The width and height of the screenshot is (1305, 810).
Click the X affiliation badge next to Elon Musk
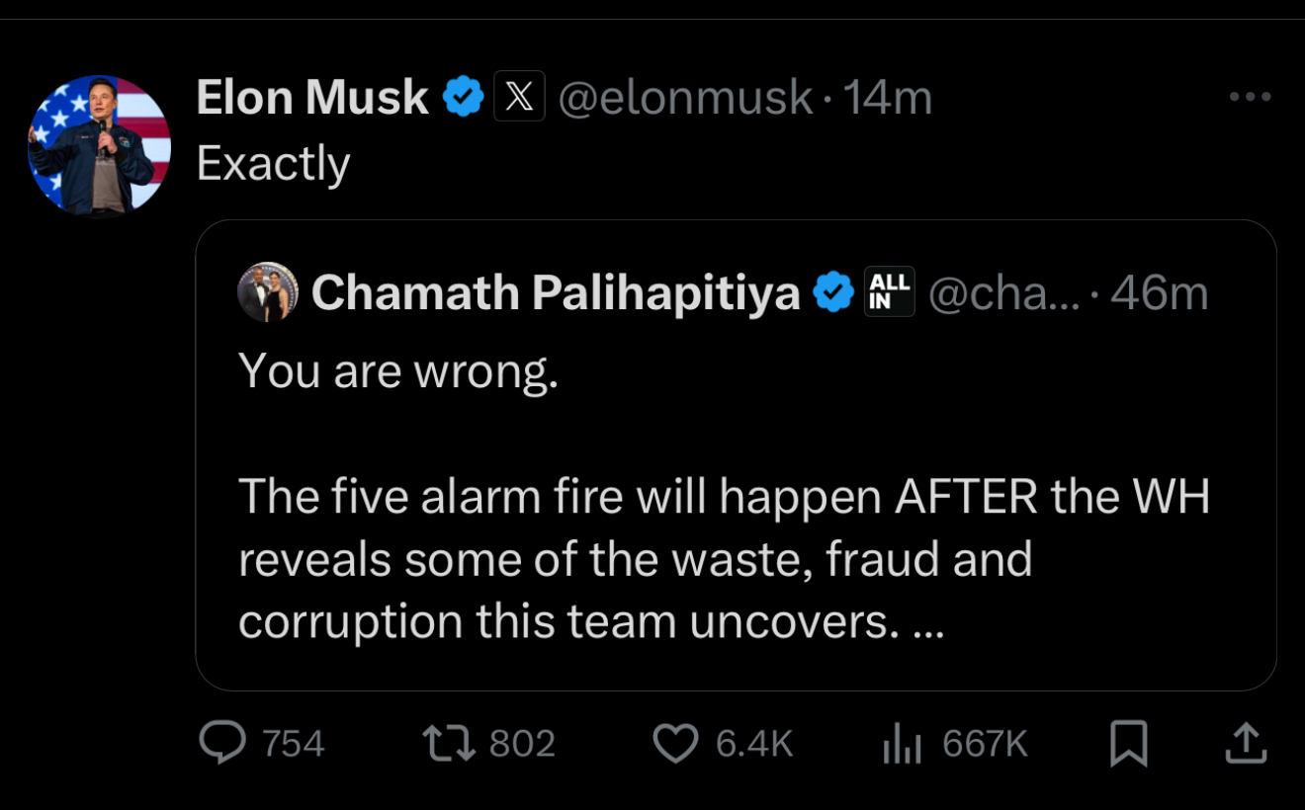pyautogui.click(x=519, y=98)
